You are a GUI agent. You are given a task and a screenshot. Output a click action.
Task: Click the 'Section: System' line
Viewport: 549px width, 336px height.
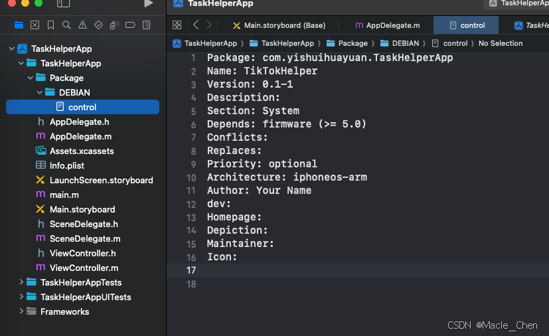click(x=253, y=111)
